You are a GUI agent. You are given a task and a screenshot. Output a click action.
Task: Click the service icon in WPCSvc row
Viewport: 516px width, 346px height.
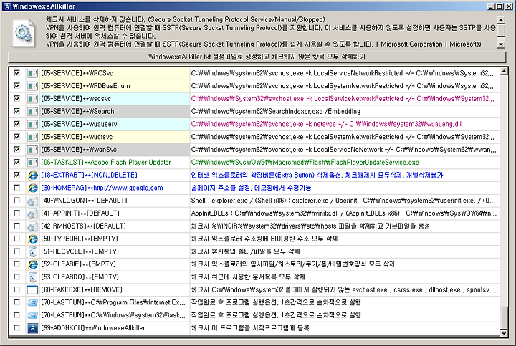(32, 73)
